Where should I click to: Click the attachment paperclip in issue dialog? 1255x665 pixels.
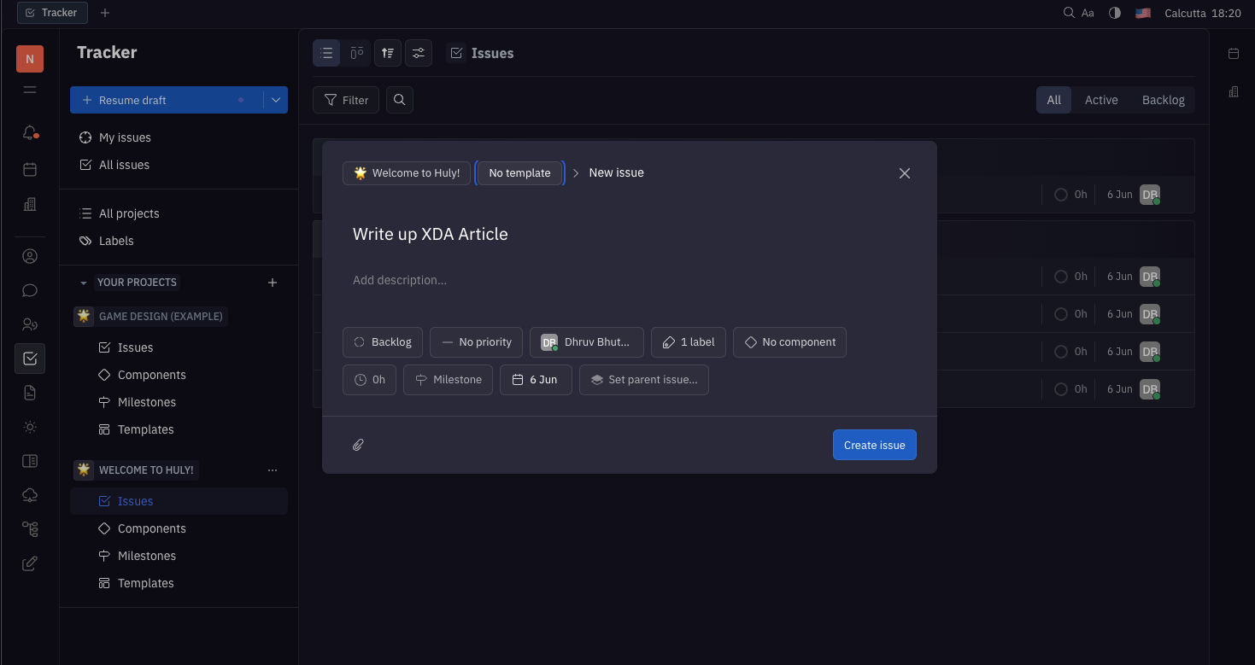pos(359,445)
